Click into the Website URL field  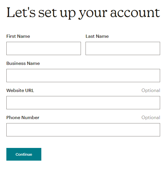pyautogui.click(x=83, y=103)
